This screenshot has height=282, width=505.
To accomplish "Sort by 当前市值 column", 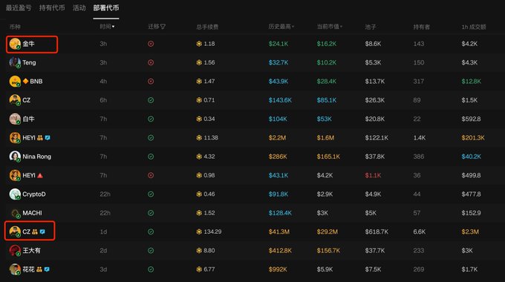I will coord(330,27).
